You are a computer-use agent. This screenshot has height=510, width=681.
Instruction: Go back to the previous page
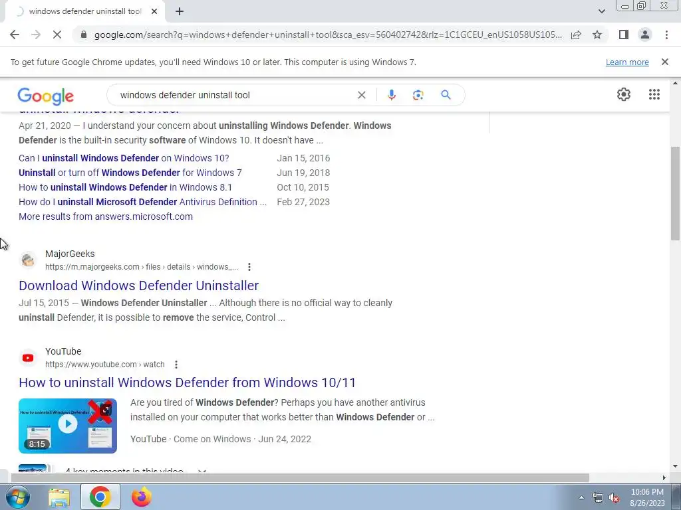click(x=15, y=35)
